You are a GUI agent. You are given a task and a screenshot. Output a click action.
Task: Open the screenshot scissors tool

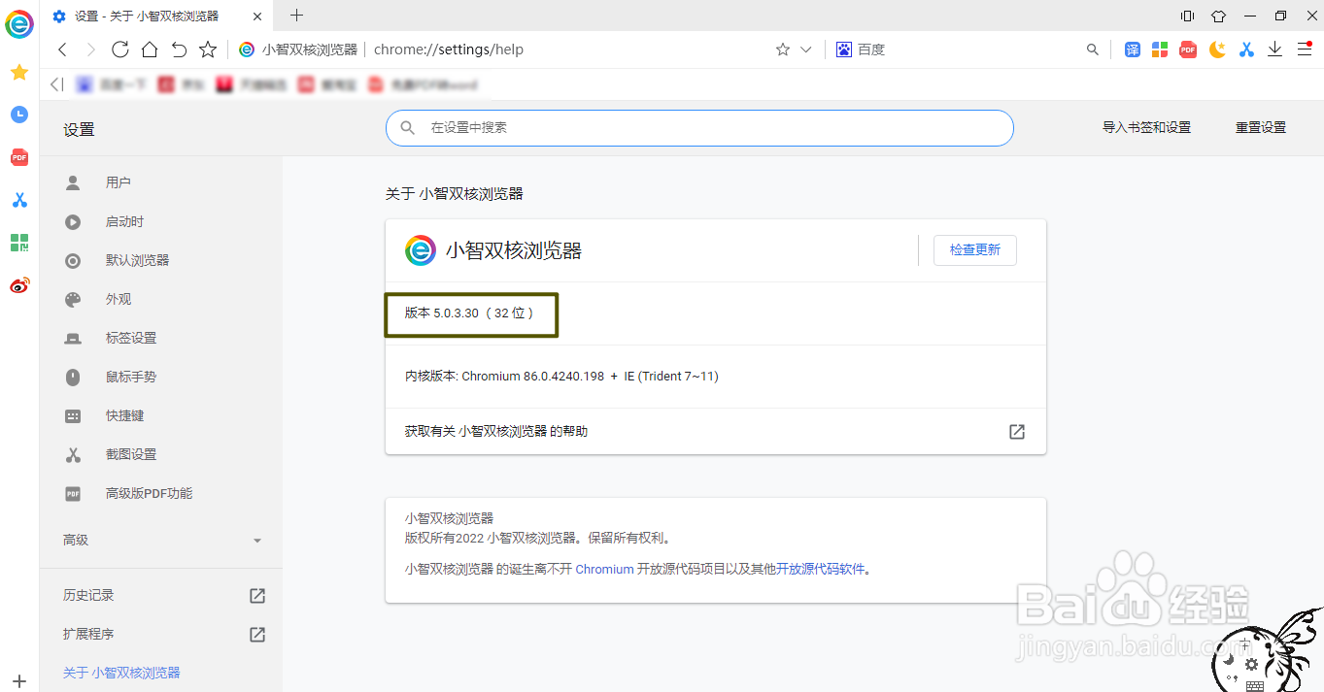1246,49
